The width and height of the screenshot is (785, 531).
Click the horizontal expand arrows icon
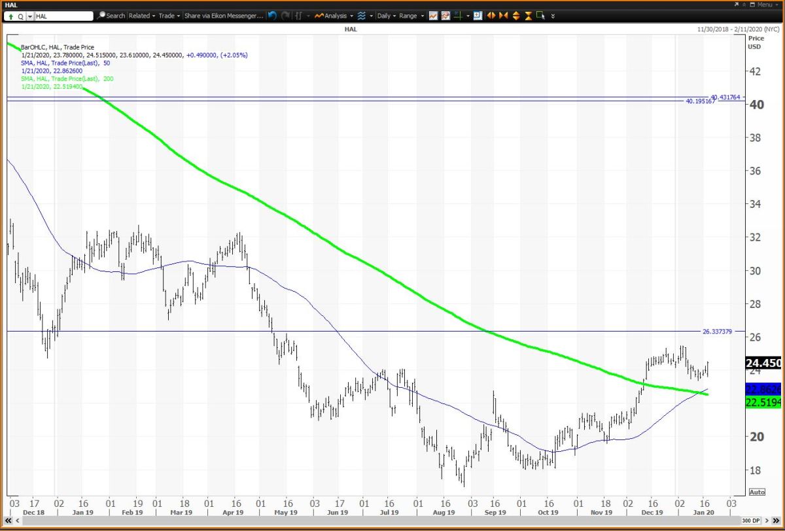click(x=491, y=16)
